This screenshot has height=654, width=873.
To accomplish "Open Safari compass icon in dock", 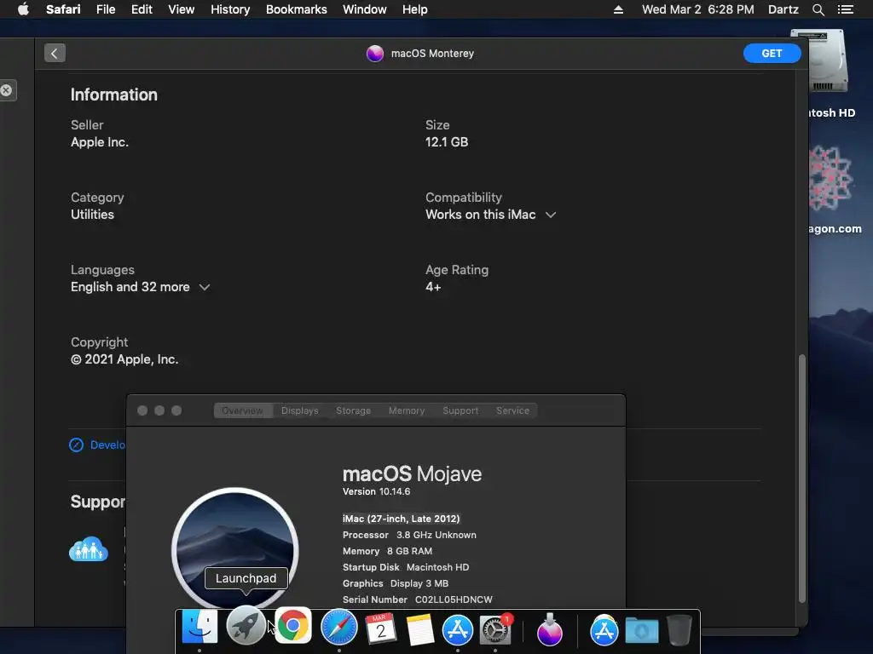I will [338, 628].
